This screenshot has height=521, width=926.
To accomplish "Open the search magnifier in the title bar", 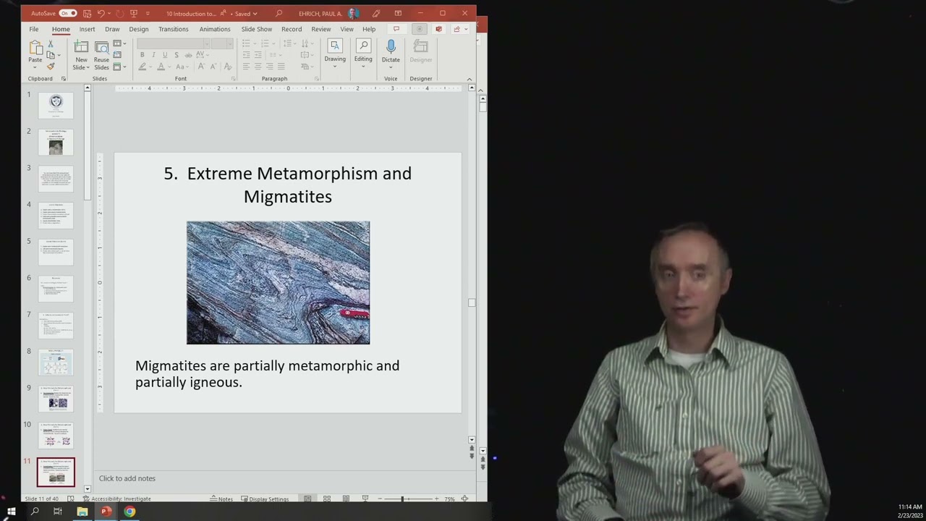I will 279,13.
